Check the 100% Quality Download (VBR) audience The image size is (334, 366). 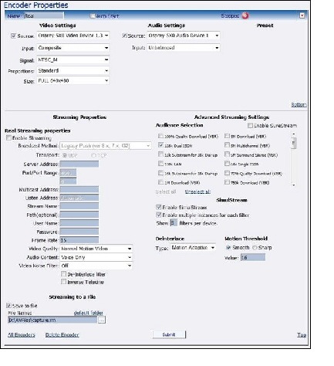(x=160, y=136)
